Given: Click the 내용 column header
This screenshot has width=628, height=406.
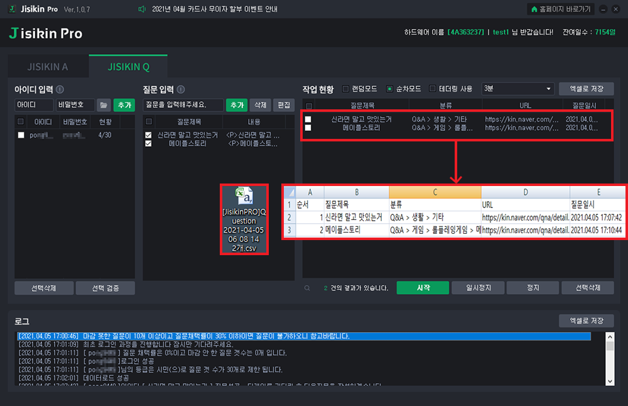Looking at the screenshot, I should pos(254,121).
